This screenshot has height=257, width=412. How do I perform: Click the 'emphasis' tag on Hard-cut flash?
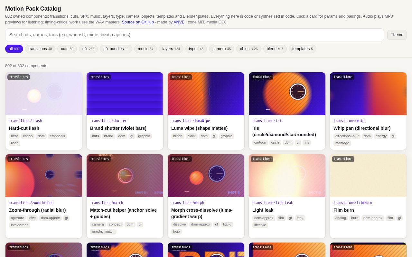point(57,136)
